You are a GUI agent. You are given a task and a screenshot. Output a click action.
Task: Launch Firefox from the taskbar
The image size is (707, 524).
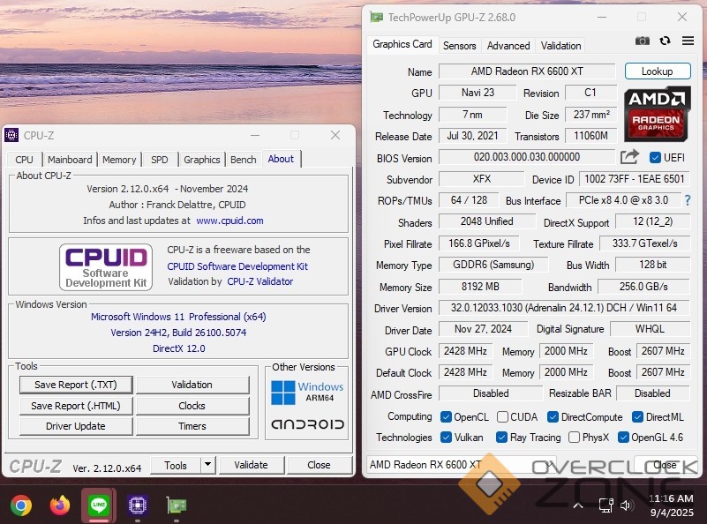pos(60,505)
